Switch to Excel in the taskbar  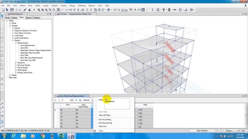pos(62,136)
